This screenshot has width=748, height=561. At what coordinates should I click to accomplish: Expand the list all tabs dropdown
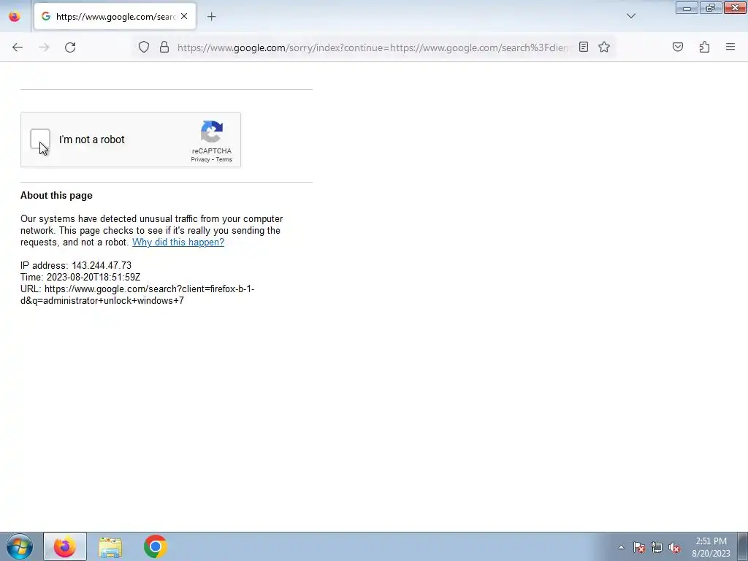(631, 16)
